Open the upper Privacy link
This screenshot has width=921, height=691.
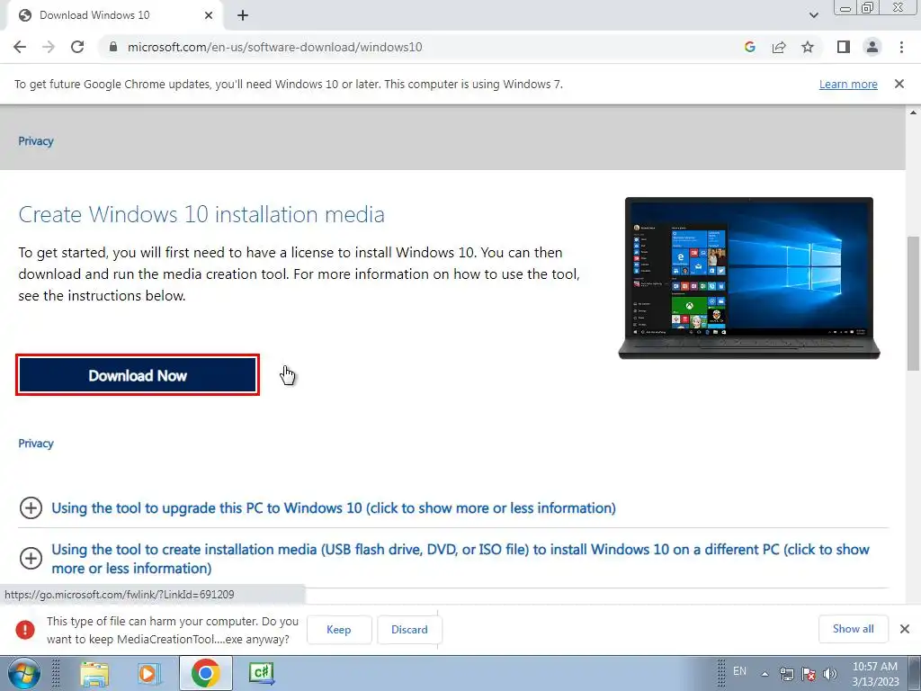point(36,141)
